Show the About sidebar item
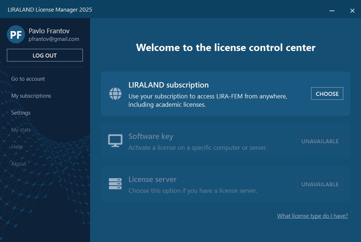The width and height of the screenshot is (361, 242). click(x=19, y=164)
